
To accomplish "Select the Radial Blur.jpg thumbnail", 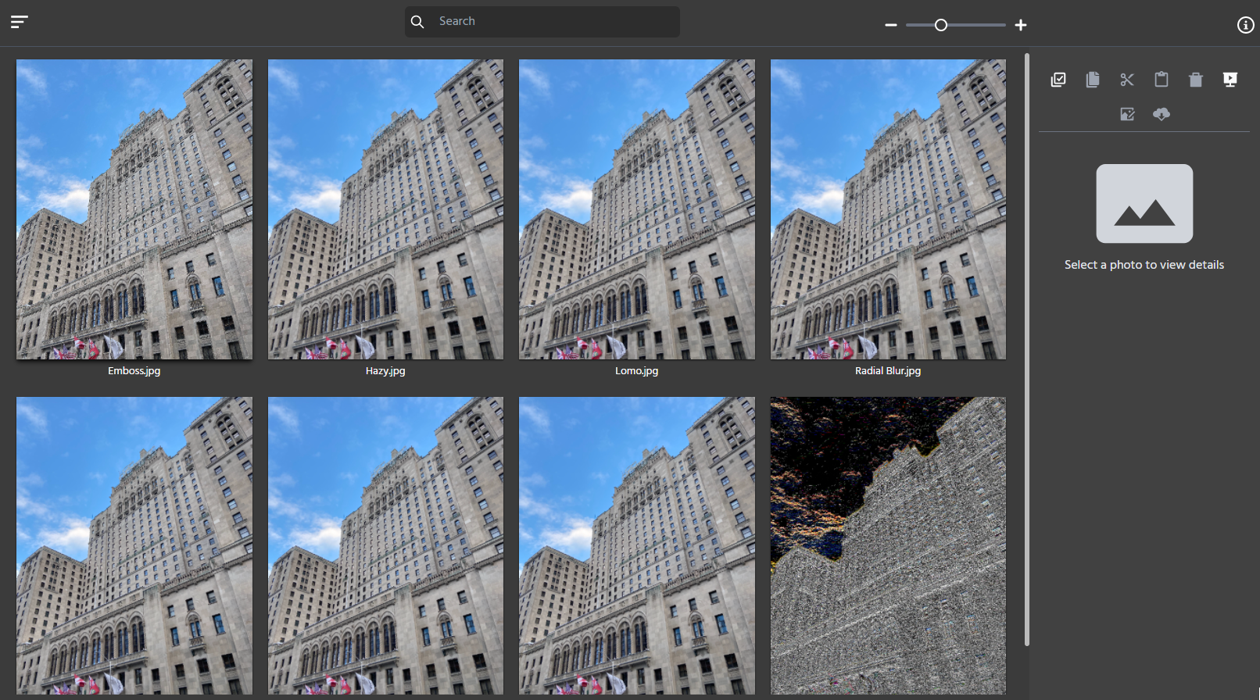I will [x=888, y=209].
